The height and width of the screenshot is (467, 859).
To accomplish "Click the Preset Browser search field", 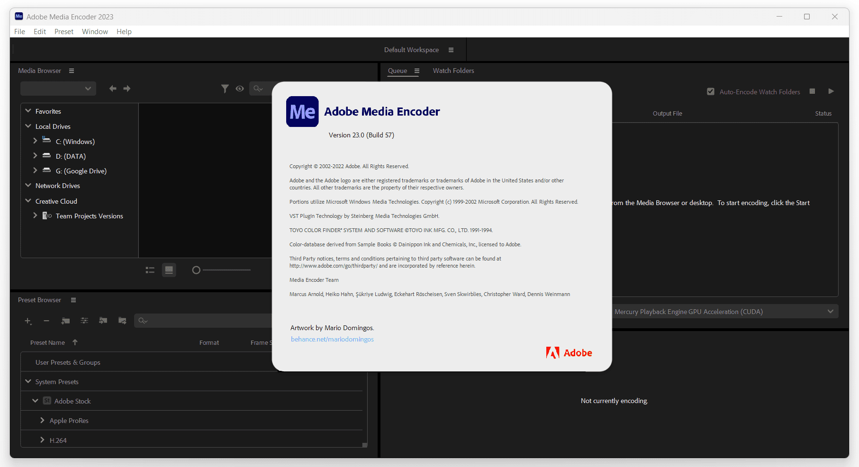I will 204,321.
